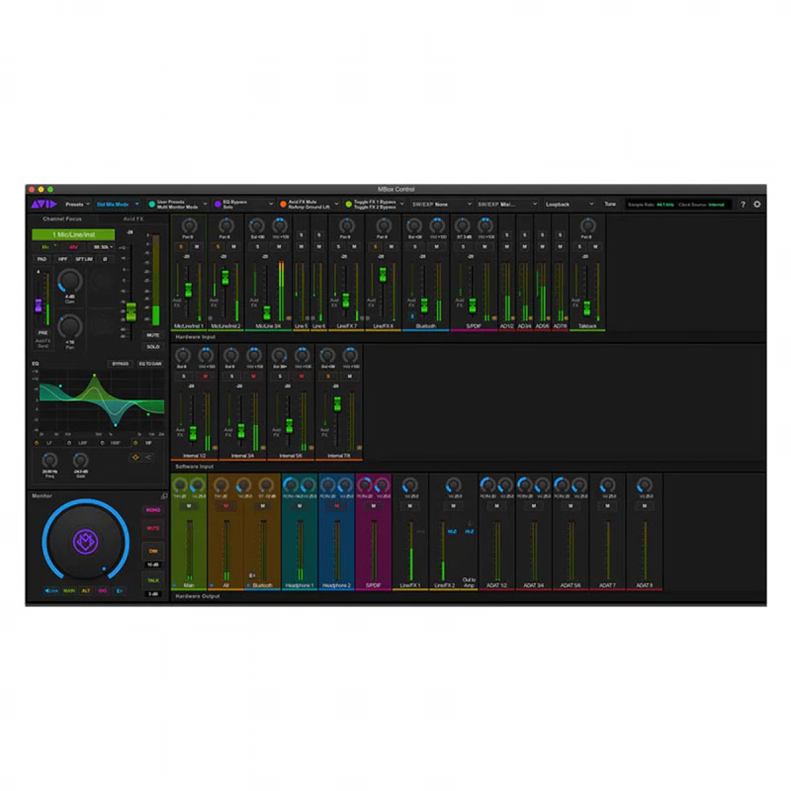Click the teal User Presets circle icon
Image resolution: width=791 pixels, height=791 pixels.
click(x=152, y=204)
